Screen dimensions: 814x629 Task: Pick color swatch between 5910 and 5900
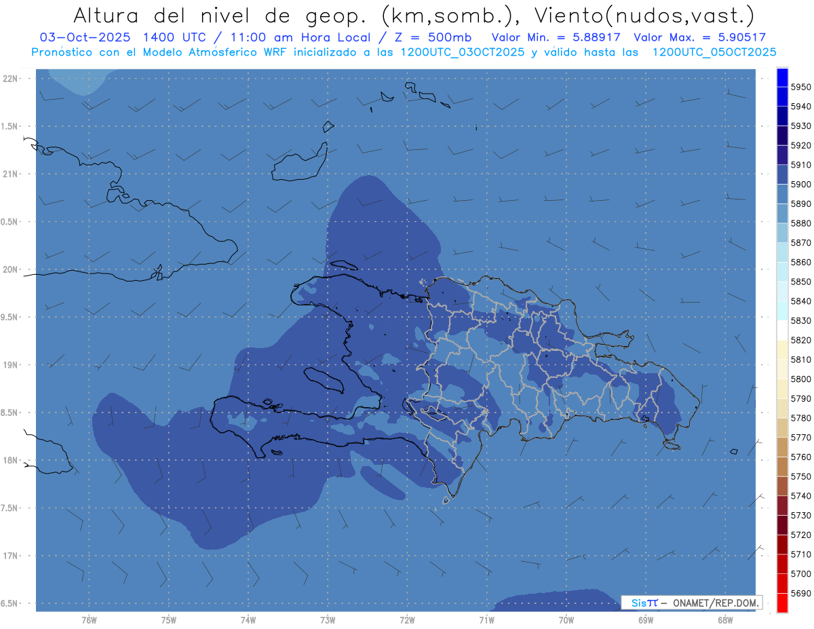[782, 174]
